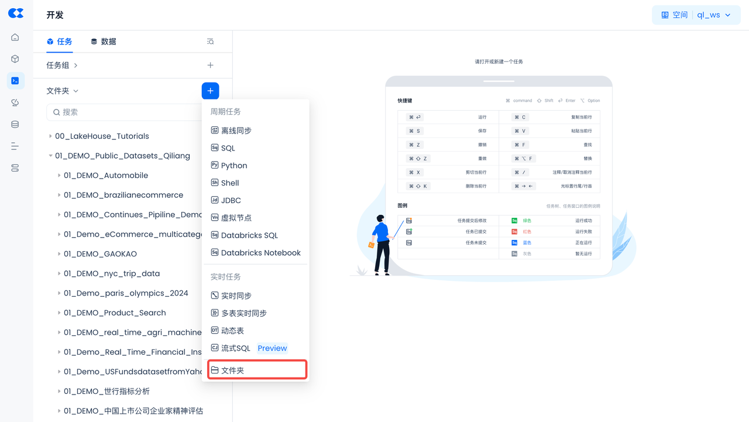Choose Python from the task menu

click(x=233, y=166)
